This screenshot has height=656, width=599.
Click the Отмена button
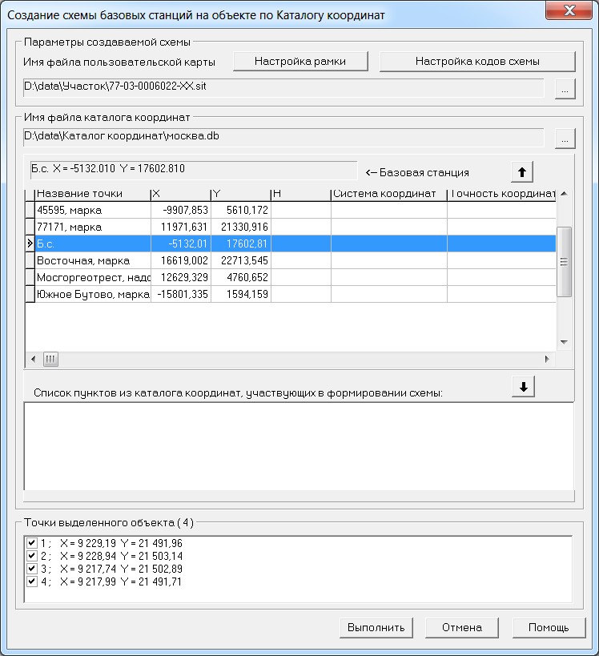tap(462, 627)
